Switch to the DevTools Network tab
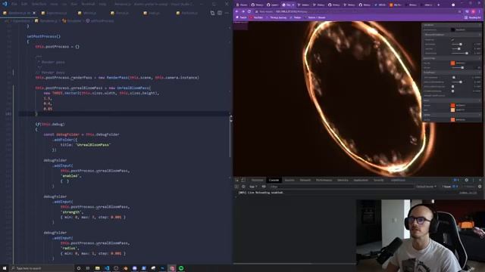 click(x=305, y=180)
